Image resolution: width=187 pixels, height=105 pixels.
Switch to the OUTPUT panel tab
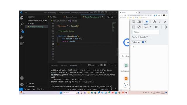pyautogui.click(x=64, y=65)
